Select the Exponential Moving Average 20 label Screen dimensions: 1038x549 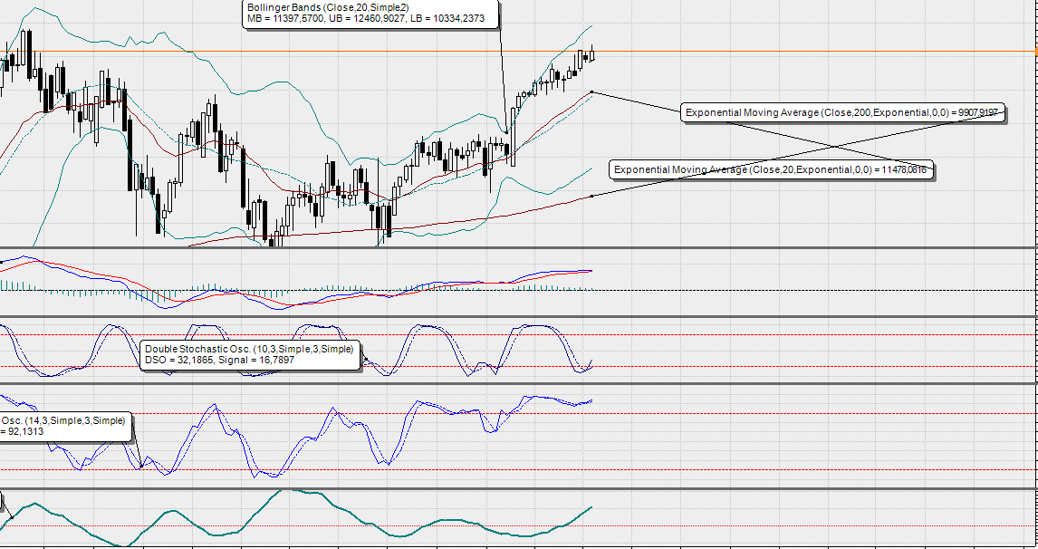point(771,169)
